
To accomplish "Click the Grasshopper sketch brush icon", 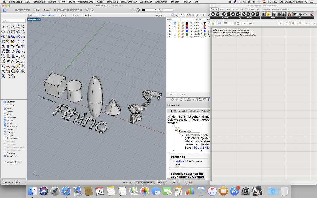I will 250,23.
